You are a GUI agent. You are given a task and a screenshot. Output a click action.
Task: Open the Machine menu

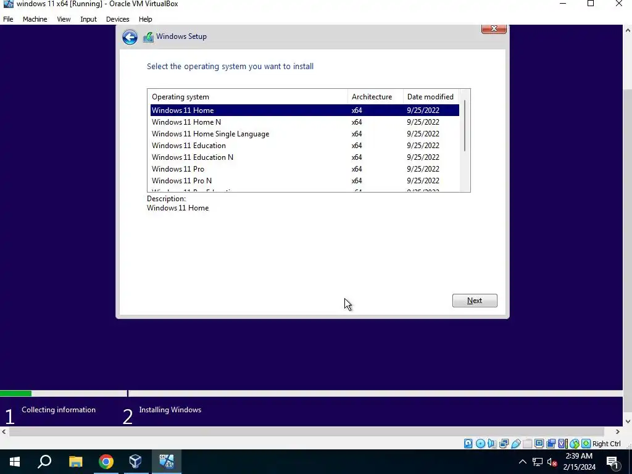(x=35, y=19)
